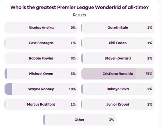
Task: Select the highlighted Cristiano Ronaldo result
Action: [x=118, y=74]
